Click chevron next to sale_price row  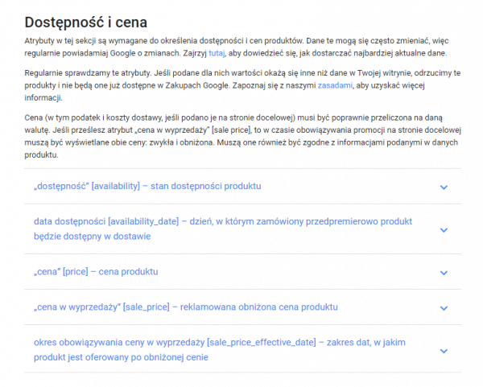point(444,308)
